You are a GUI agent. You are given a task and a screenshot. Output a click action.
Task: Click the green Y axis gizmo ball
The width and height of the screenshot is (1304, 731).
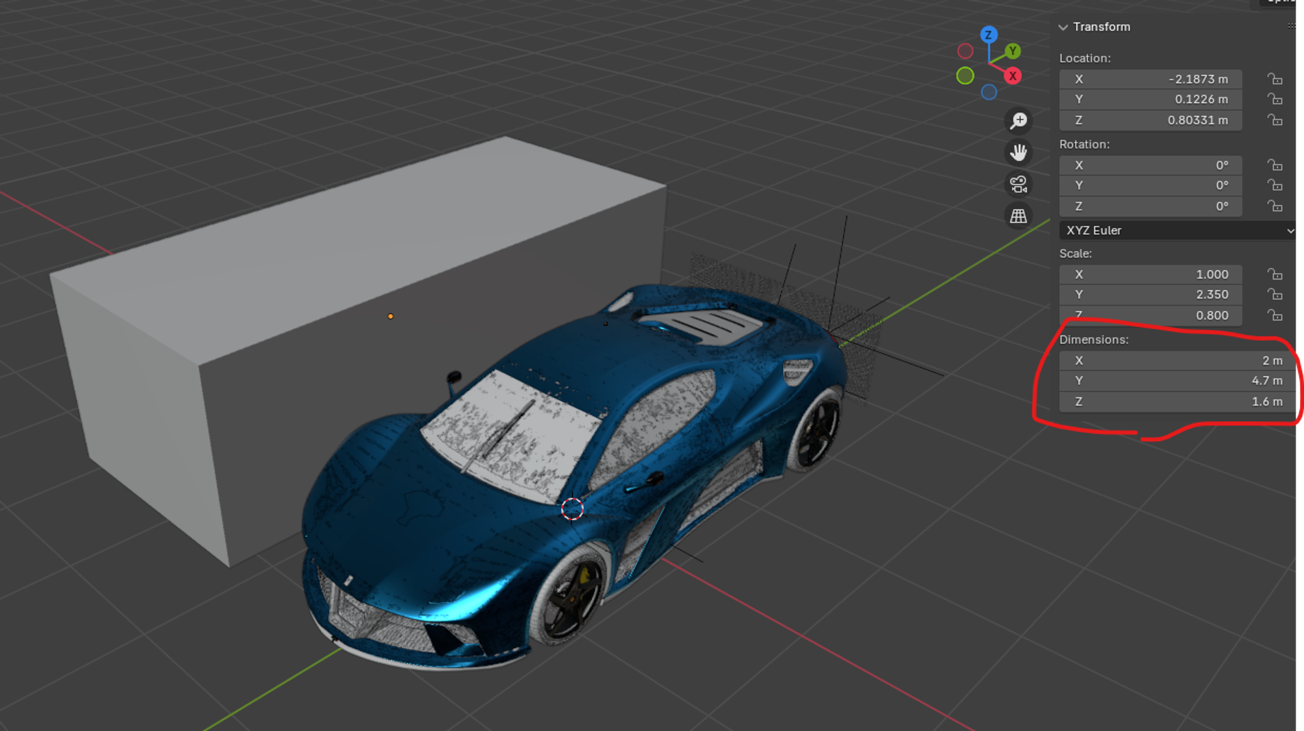tap(1013, 51)
